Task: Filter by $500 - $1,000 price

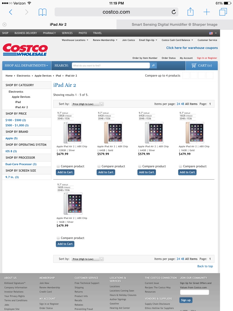Action: (x=17, y=125)
